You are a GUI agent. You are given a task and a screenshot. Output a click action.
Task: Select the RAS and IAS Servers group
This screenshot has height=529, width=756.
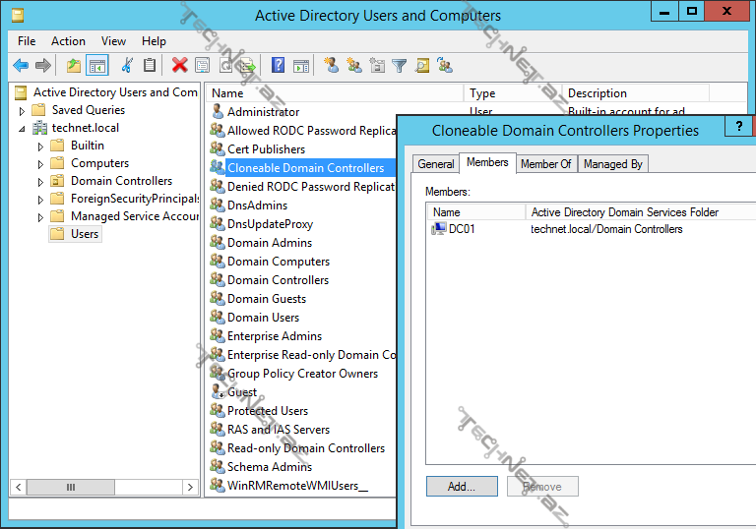[x=271, y=430]
